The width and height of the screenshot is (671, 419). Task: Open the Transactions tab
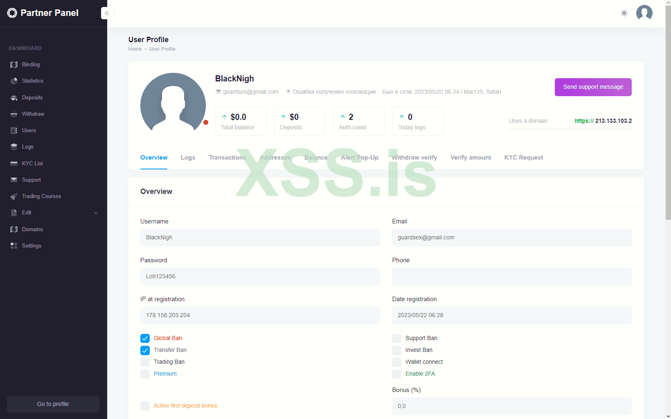click(x=227, y=158)
